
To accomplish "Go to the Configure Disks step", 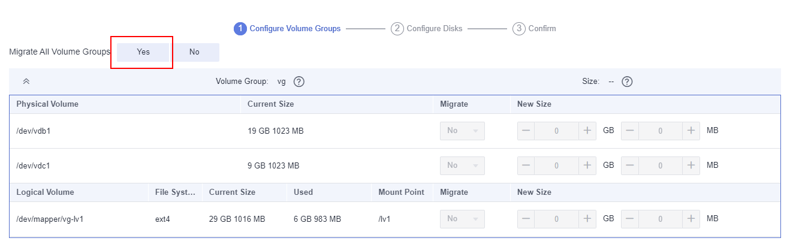I will (427, 28).
